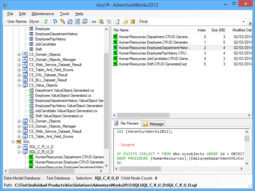This screenshot has height=191, width=255.
Task: Open the Maintenance menu
Action: point(43,14)
